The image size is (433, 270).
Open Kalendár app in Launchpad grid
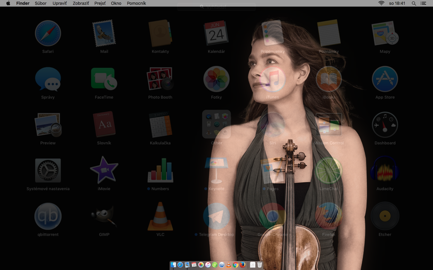click(216, 33)
